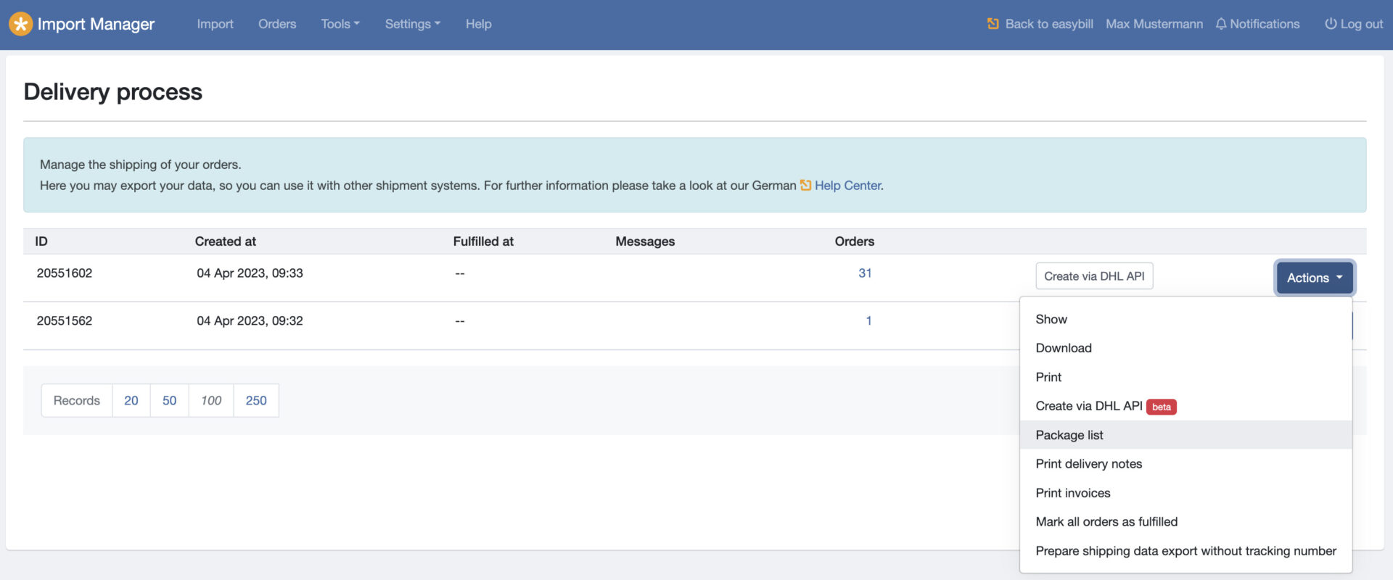Click the Import Manager asterisk logo icon
The width and height of the screenshot is (1393, 580).
point(21,24)
